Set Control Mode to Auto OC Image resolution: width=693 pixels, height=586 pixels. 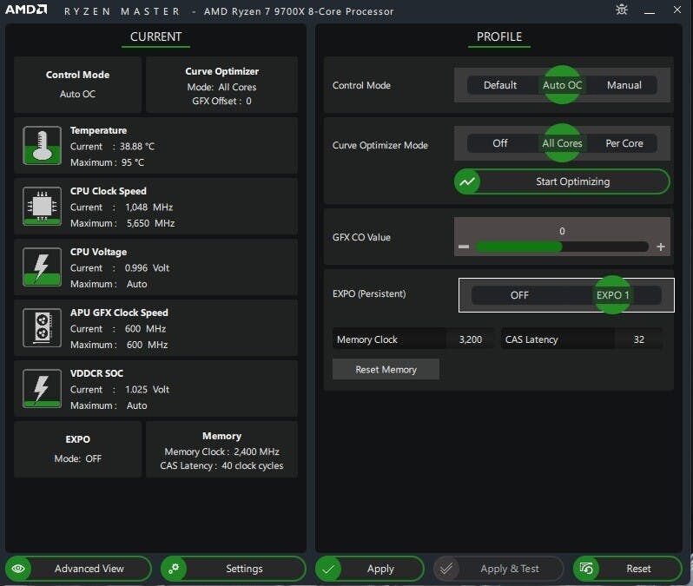(562, 85)
